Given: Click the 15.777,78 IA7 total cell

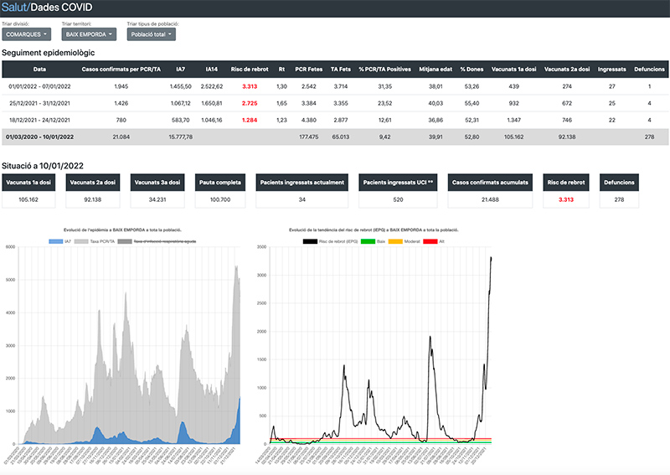Looking at the screenshot, I should click(x=180, y=137).
